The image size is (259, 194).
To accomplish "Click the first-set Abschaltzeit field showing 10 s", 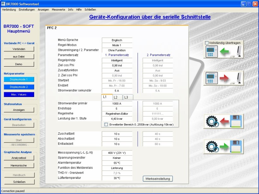I will point(117,139).
